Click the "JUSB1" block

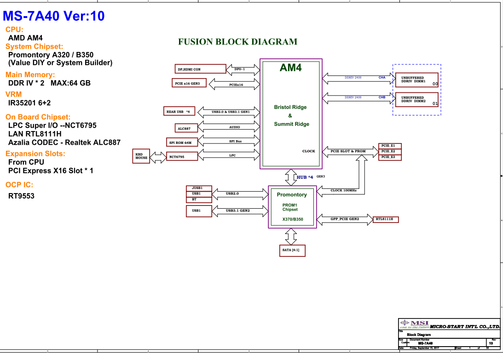(199, 188)
